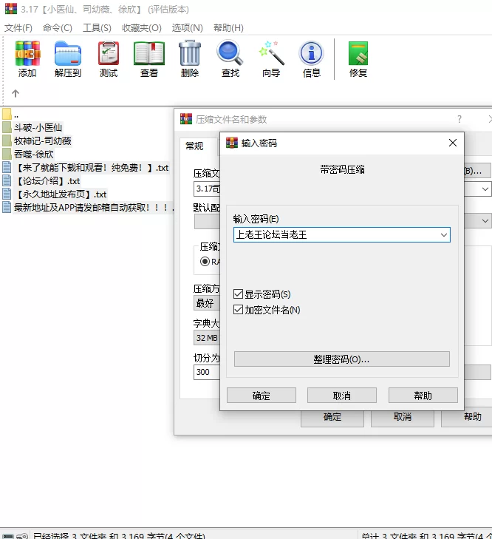The image size is (492, 539).
Task: Click the archive name field 3.17
Action: point(207,189)
